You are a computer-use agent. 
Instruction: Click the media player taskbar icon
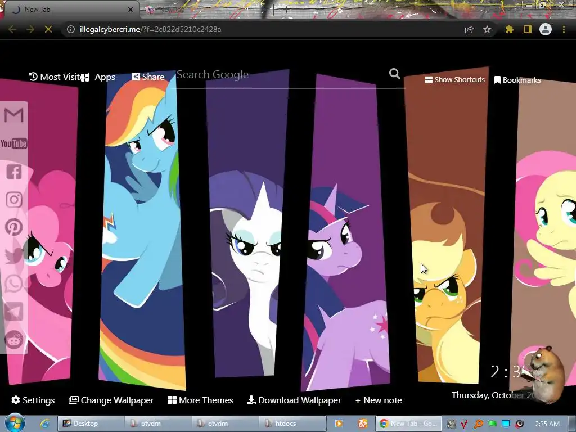coord(339,424)
